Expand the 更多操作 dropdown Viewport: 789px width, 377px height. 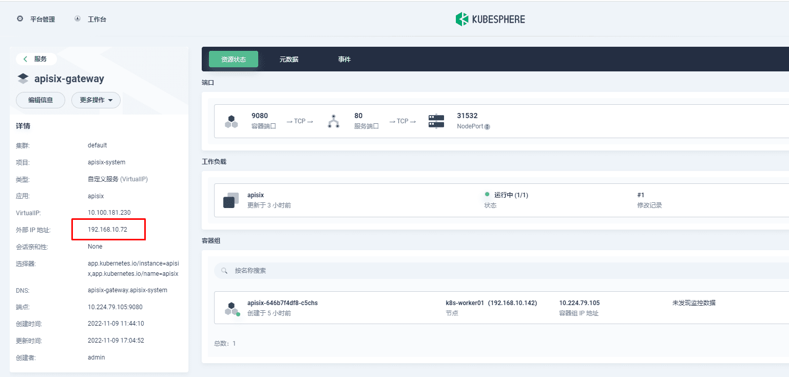click(96, 100)
